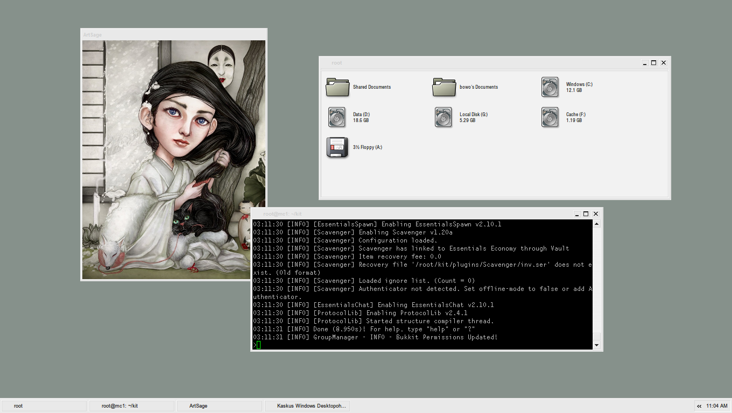Click the "Cache (F:)" label text
This screenshot has height=413, width=732.
coord(576,115)
